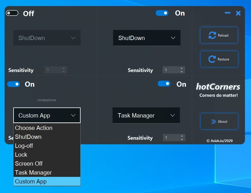Click the Reload button
The width and height of the screenshot is (251, 193).
(x=219, y=35)
